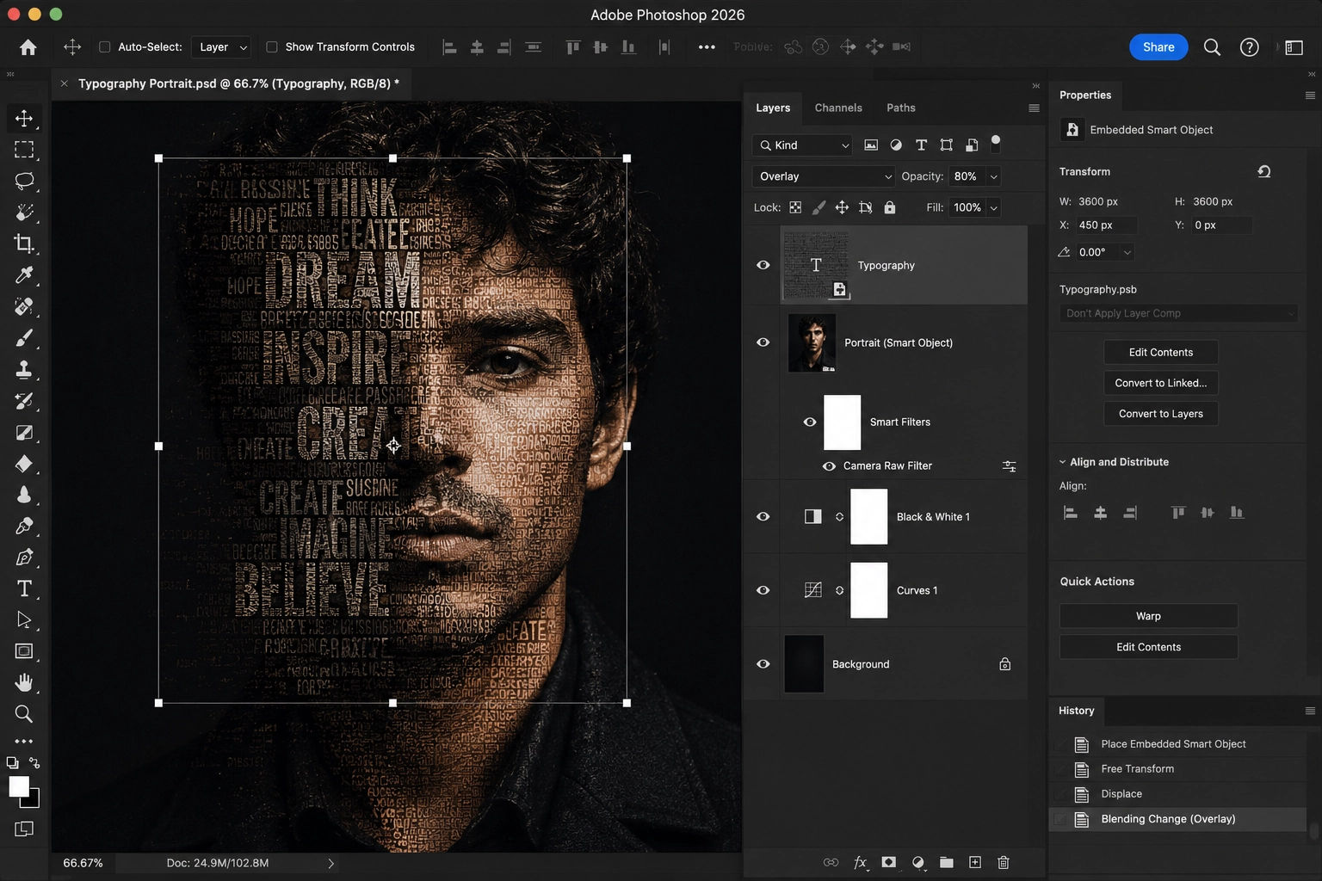
Task: Open the History panel menu
Action: click(x=1310, y=711)
